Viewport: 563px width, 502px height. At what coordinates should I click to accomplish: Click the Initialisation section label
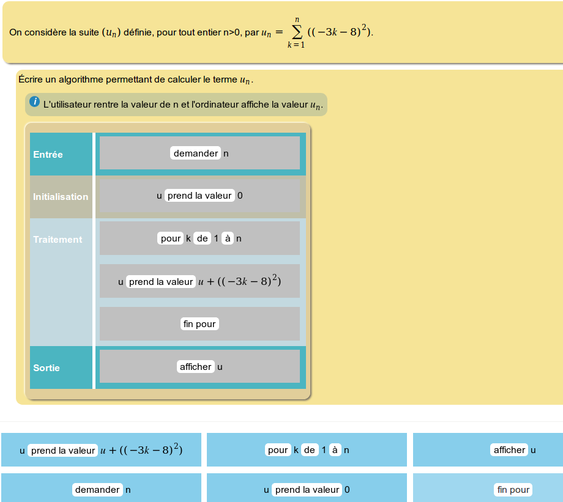click(x=61, y=197)
